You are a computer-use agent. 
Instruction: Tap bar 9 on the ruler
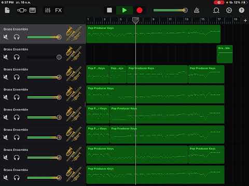[153, 19]
